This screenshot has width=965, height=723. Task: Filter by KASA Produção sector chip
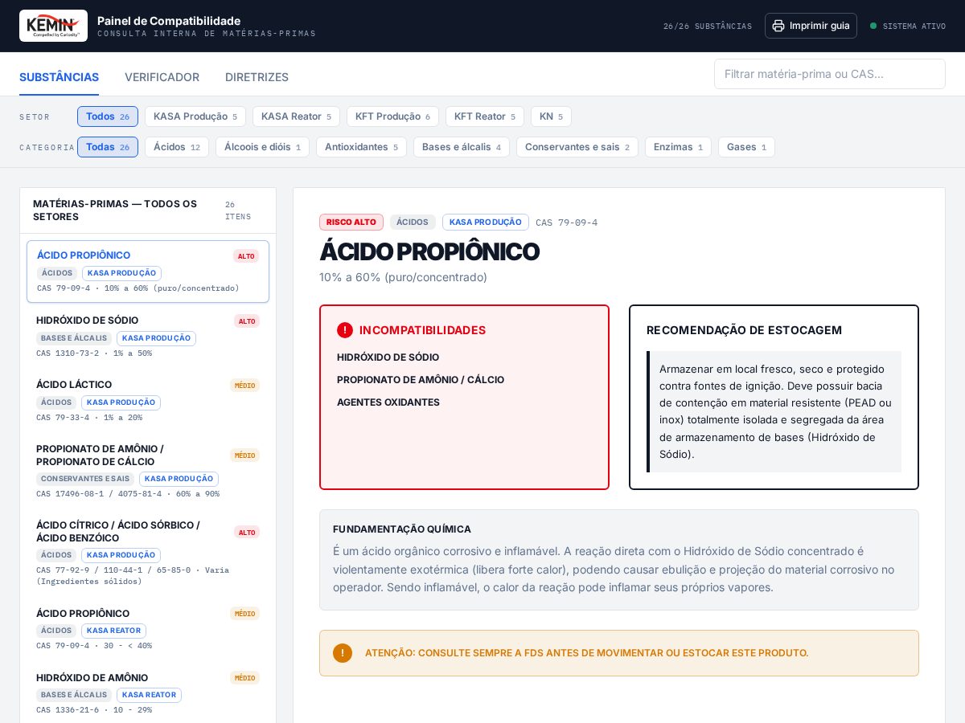(195, 116)
